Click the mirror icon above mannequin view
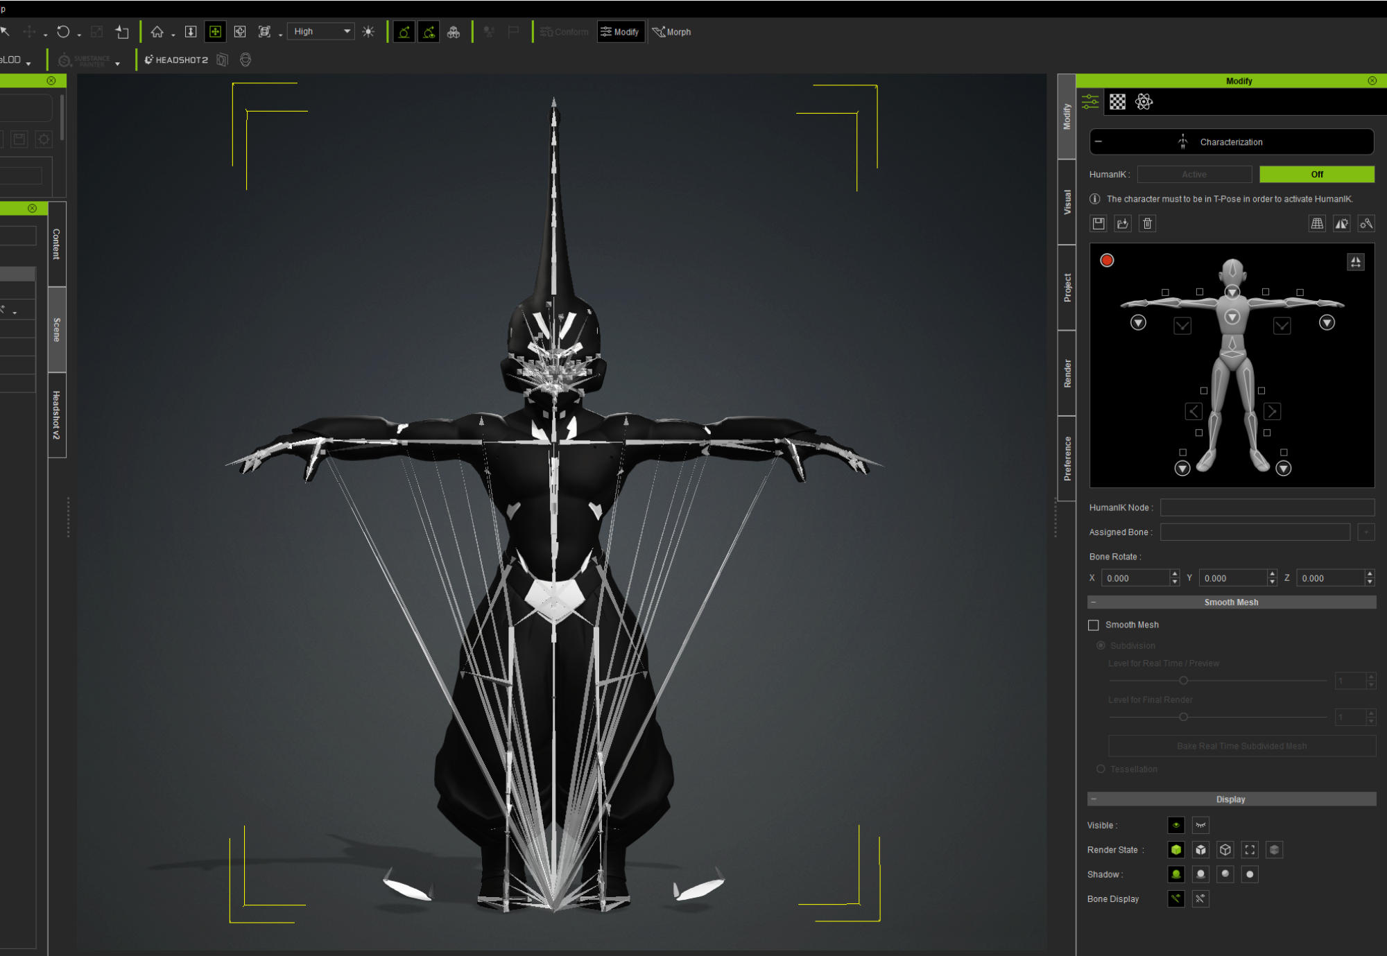The height and width of the screenshot is (956, 1387). pyautogui.click(x=1342, y=223)
